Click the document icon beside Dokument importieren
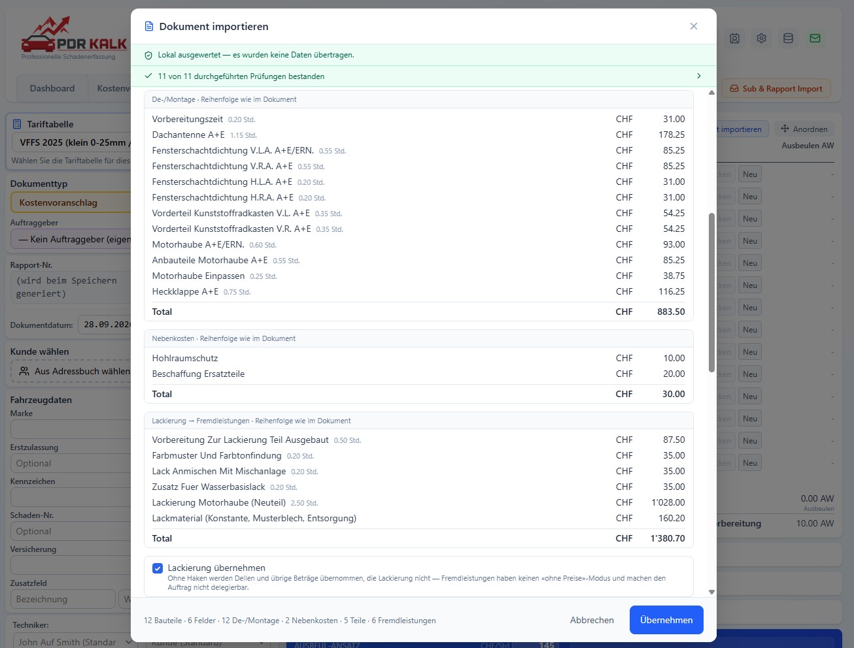Viewport: 854px width, 648px height. click(x=149, y=27)
